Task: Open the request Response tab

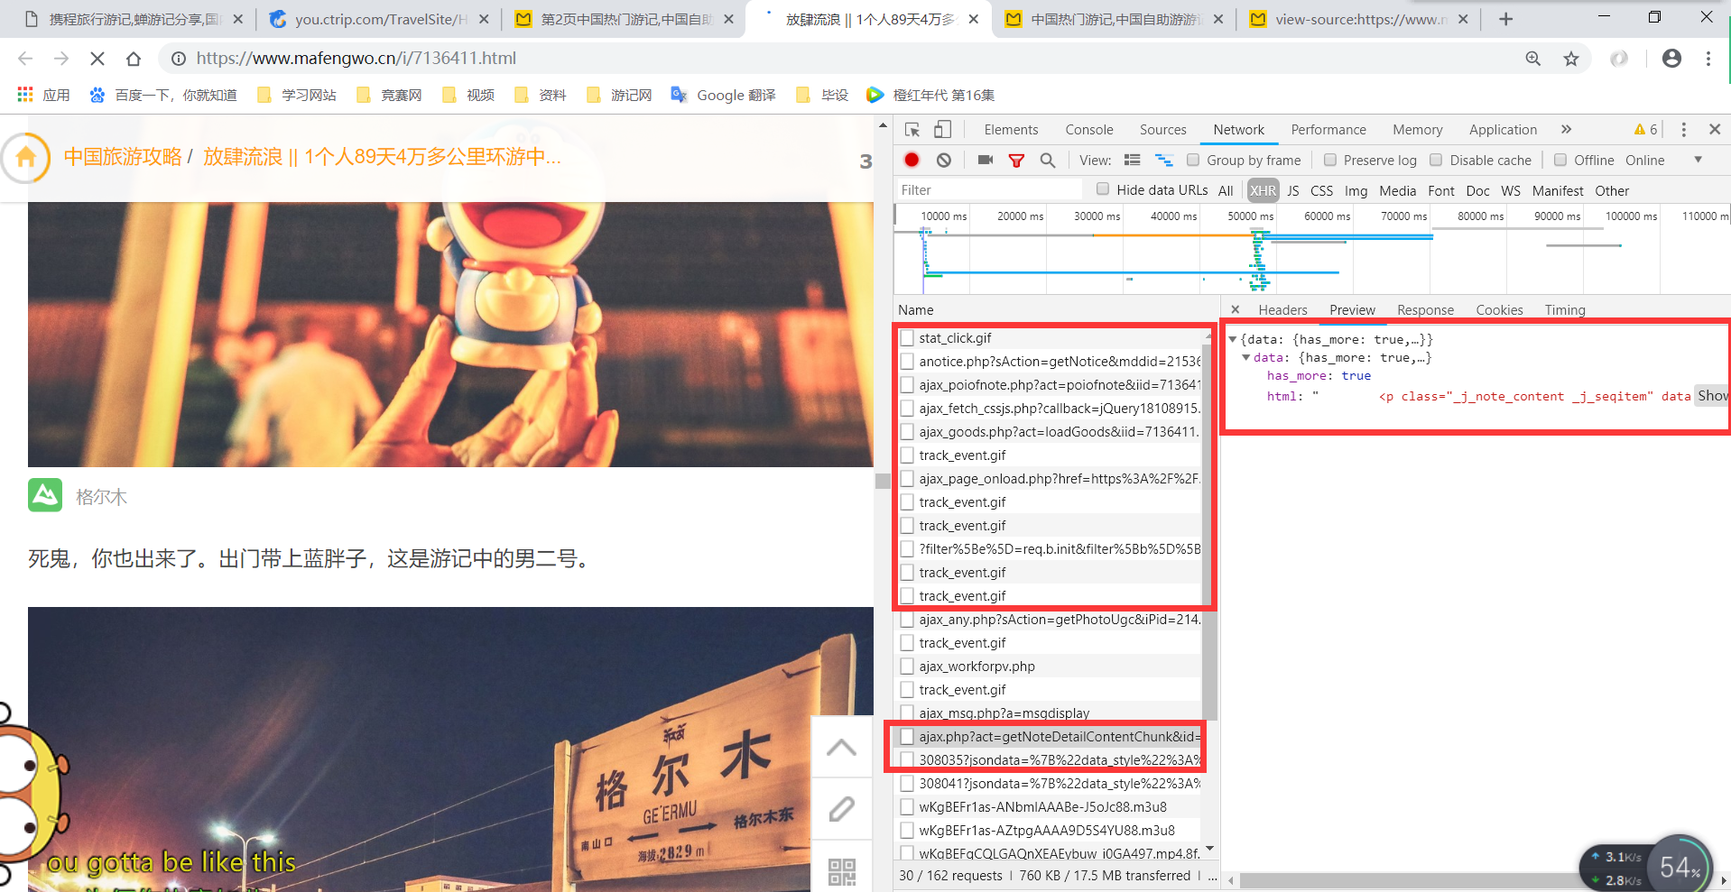Action: [x=1425, y=309]
